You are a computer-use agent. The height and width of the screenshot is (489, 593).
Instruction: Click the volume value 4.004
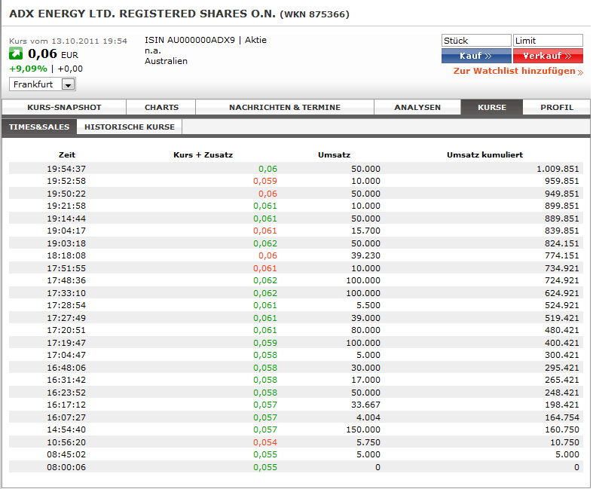(x=368, y=417)
